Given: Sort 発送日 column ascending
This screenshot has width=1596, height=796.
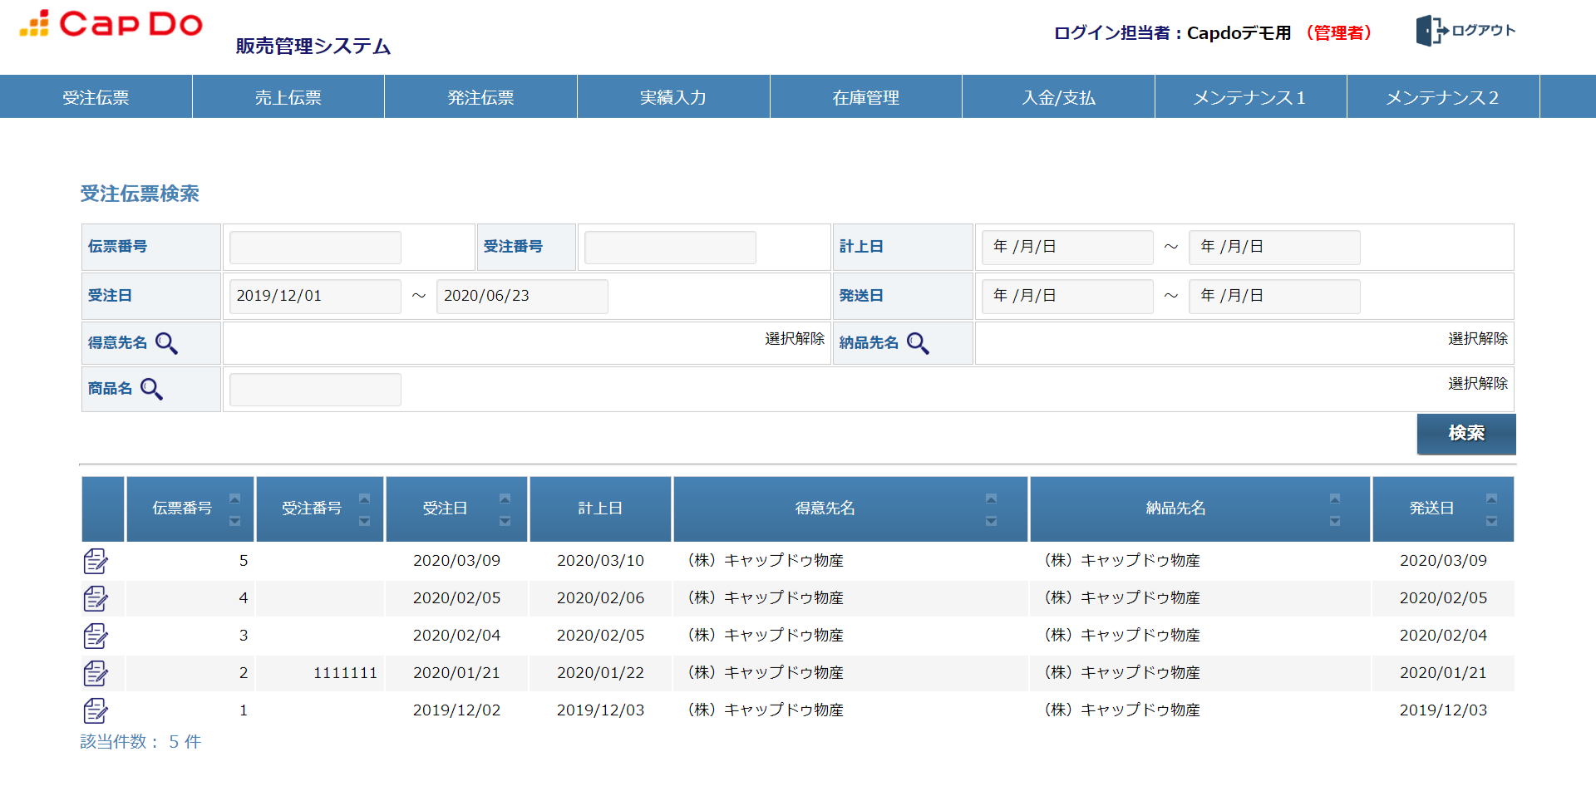Looking at the screenshot, I should [1491, 499].
